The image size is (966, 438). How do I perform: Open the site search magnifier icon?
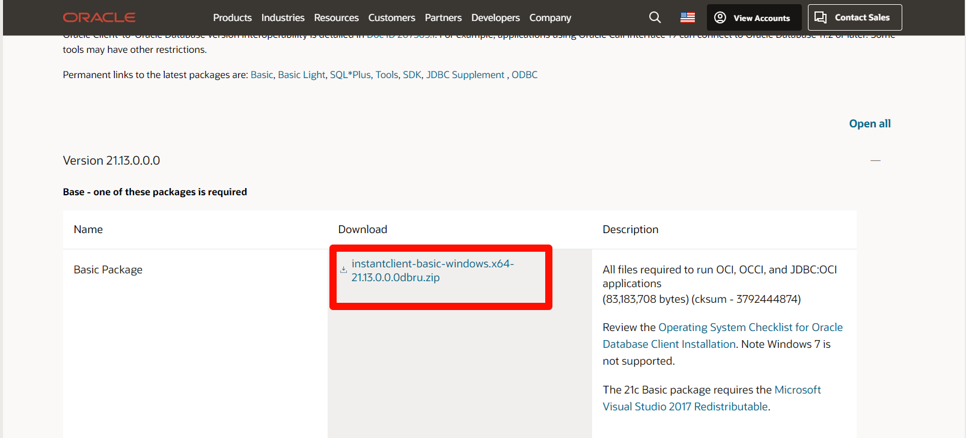click(x=655, y=17)
